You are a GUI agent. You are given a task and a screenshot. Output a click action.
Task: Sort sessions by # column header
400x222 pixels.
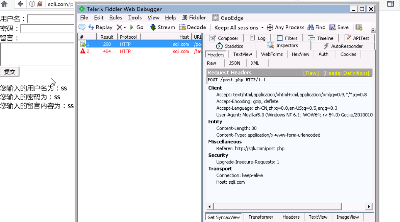tap(87, 37)
